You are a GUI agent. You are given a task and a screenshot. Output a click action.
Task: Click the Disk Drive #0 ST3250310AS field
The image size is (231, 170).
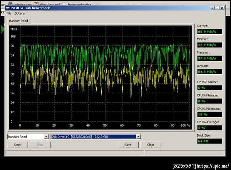pyautogui.click(x=94, y=137)
